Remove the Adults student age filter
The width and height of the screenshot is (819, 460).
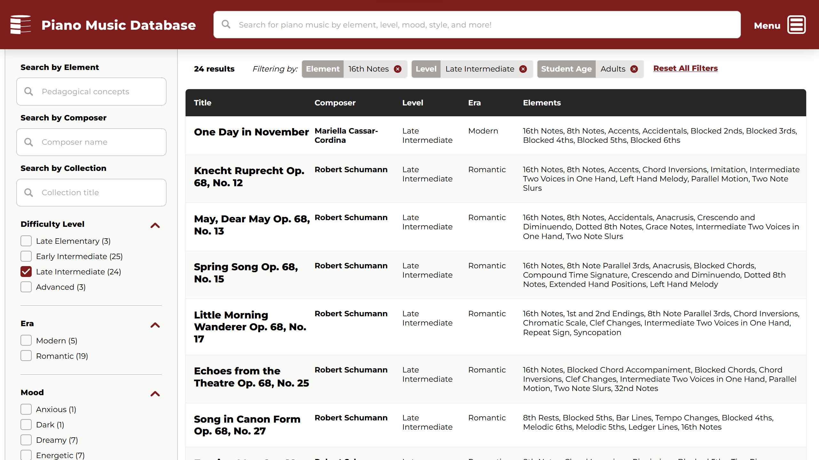click(x=634, y=69)
